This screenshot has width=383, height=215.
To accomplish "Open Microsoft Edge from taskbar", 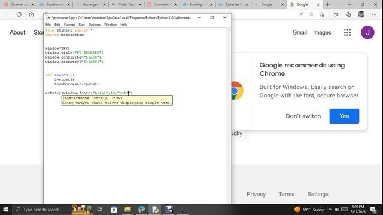I will click(141, 210).
